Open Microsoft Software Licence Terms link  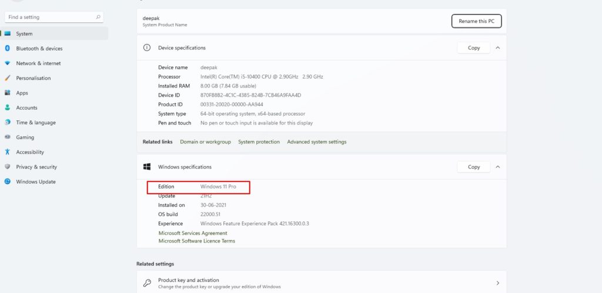(x=196, y=241)
